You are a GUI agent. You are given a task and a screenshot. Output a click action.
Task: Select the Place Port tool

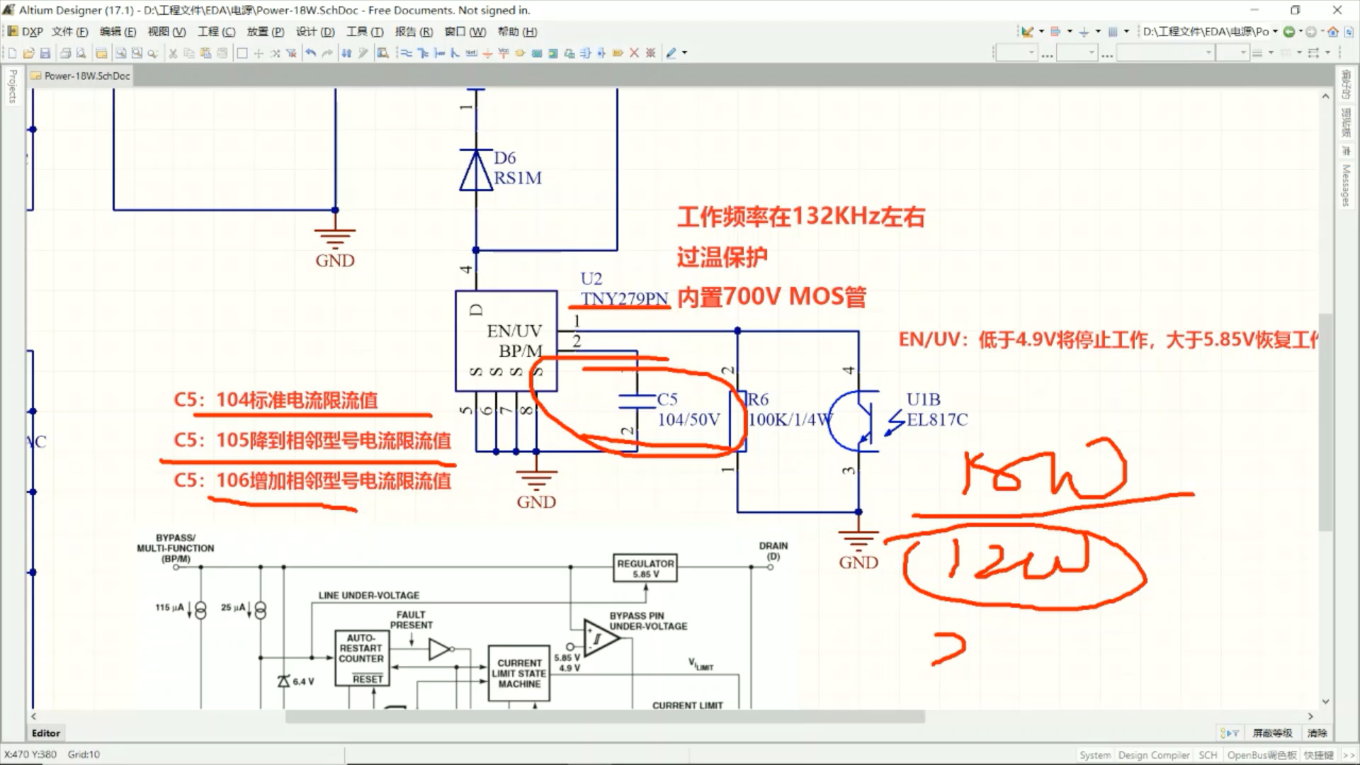click(x=618, y=53)
